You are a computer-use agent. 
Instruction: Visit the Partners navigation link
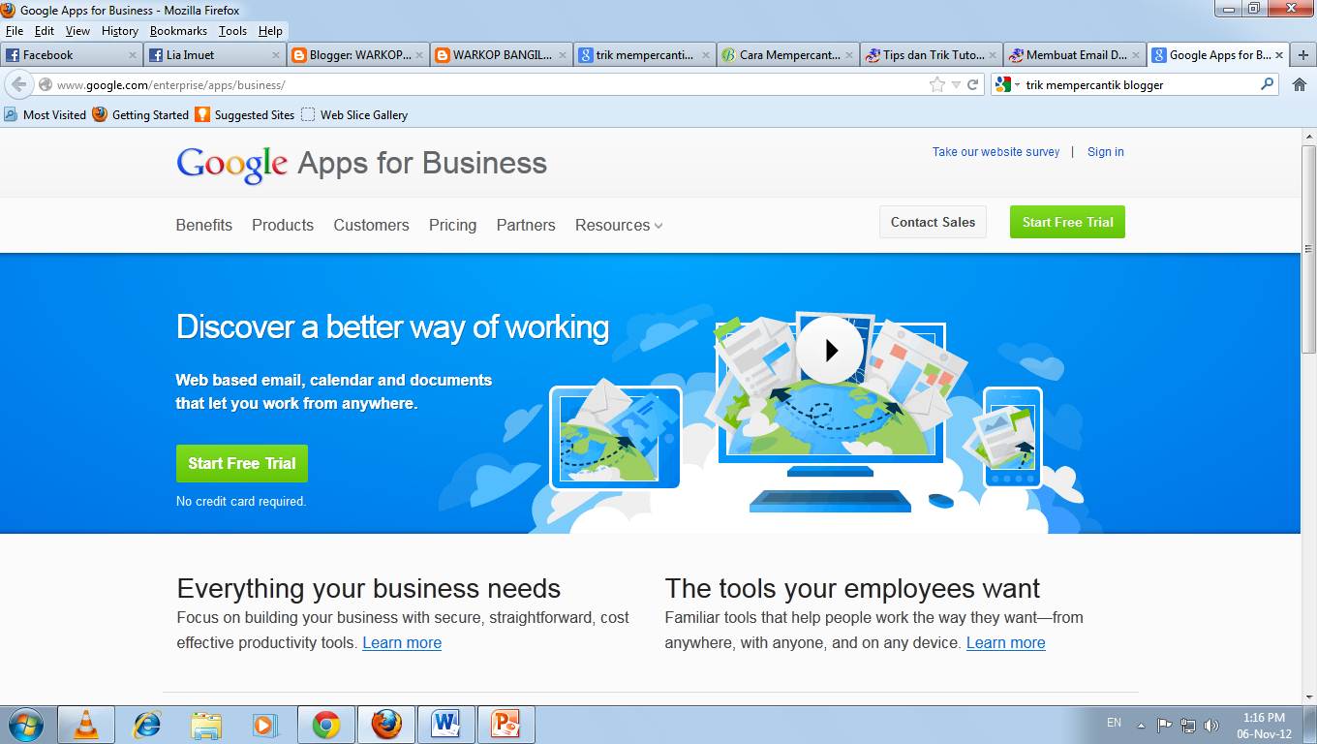click(x=526, y=225)
